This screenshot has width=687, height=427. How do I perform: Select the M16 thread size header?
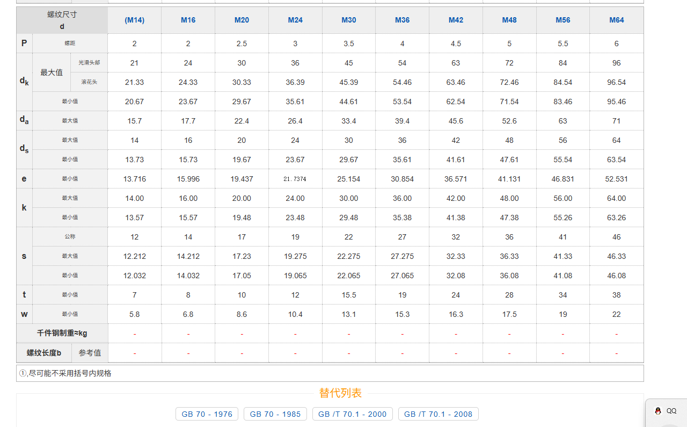188,20
